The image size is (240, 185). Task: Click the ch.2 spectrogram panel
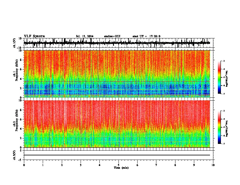tap(117, 124)
